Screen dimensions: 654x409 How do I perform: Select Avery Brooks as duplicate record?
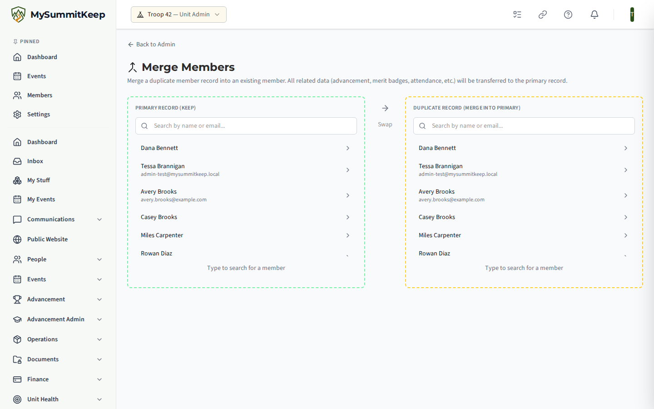coord(524,195)
